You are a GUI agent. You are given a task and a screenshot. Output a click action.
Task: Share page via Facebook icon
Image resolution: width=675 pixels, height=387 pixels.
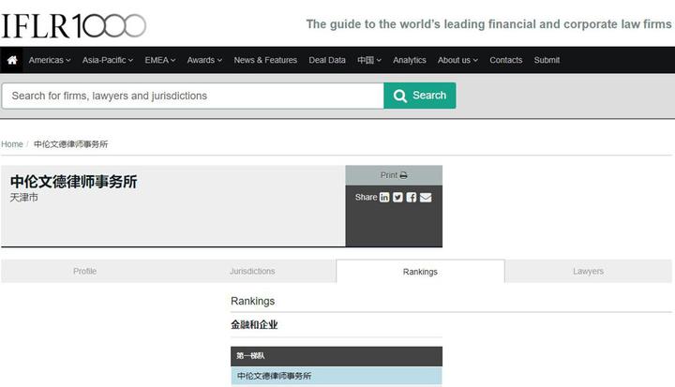(x=412, y=197)
